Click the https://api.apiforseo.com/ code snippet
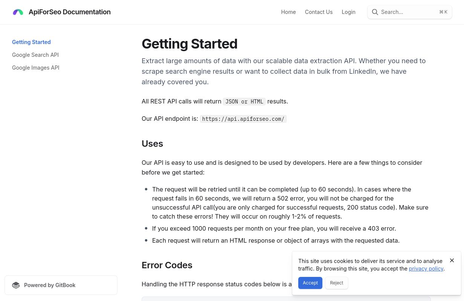This screenshot has height=301, width=467. (x=243, y=119)
